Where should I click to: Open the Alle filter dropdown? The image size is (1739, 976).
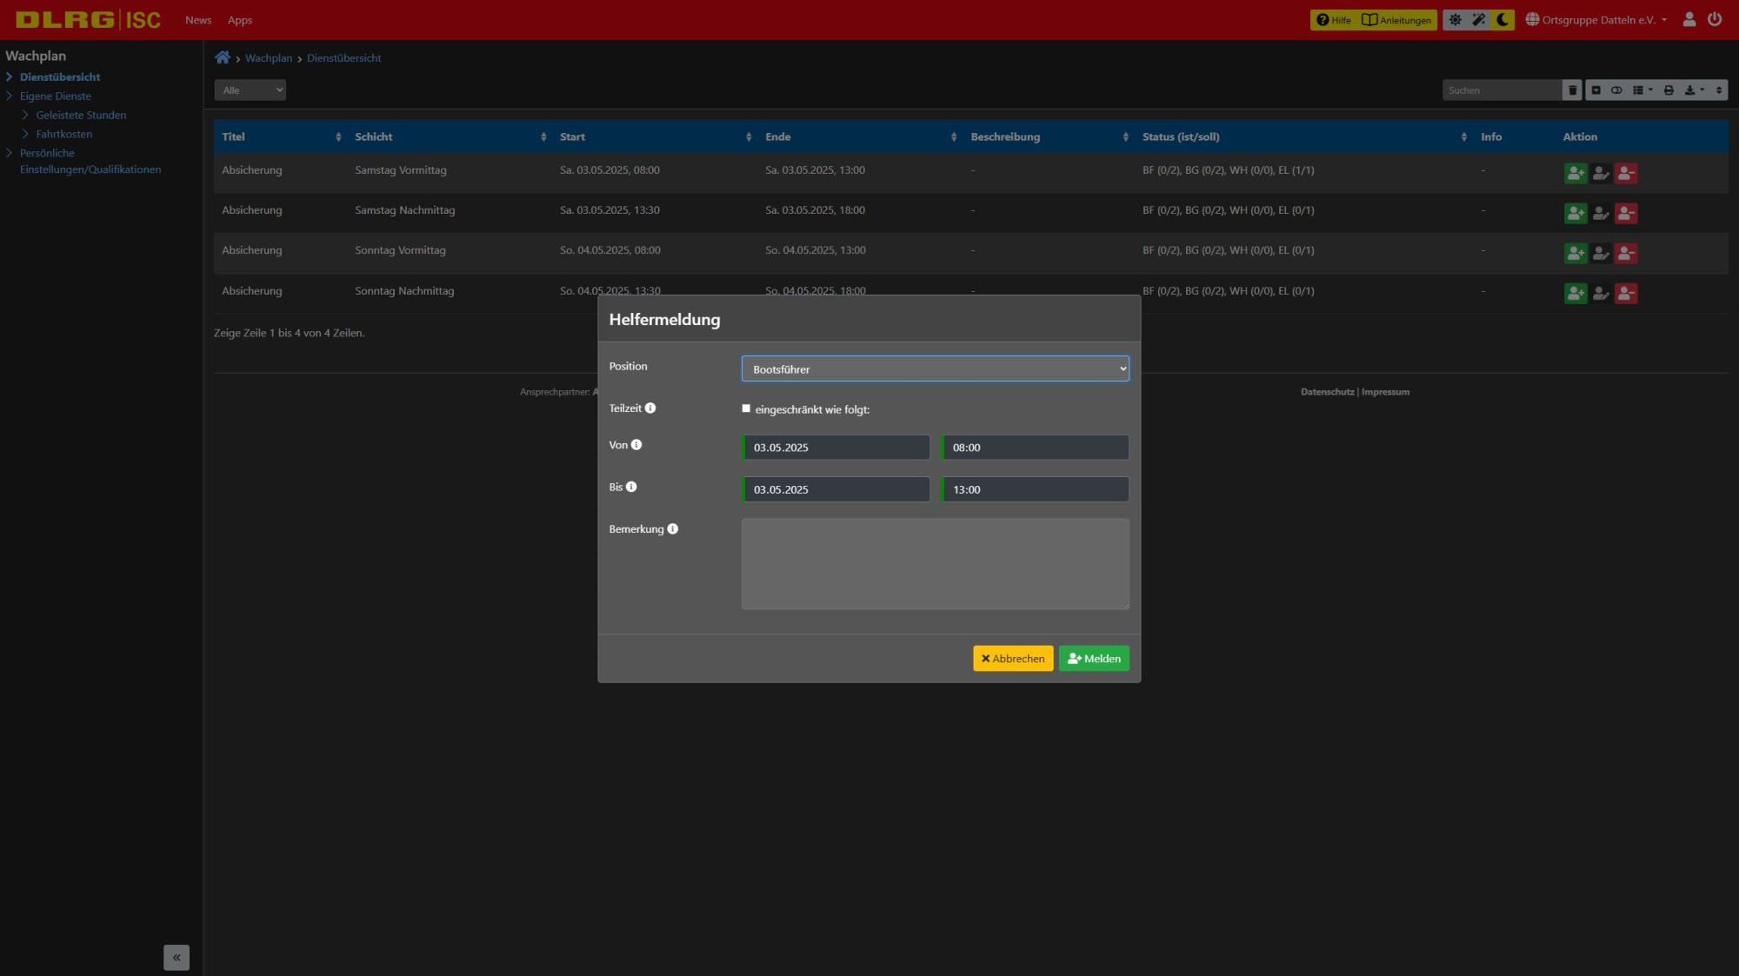click(250, 90)
